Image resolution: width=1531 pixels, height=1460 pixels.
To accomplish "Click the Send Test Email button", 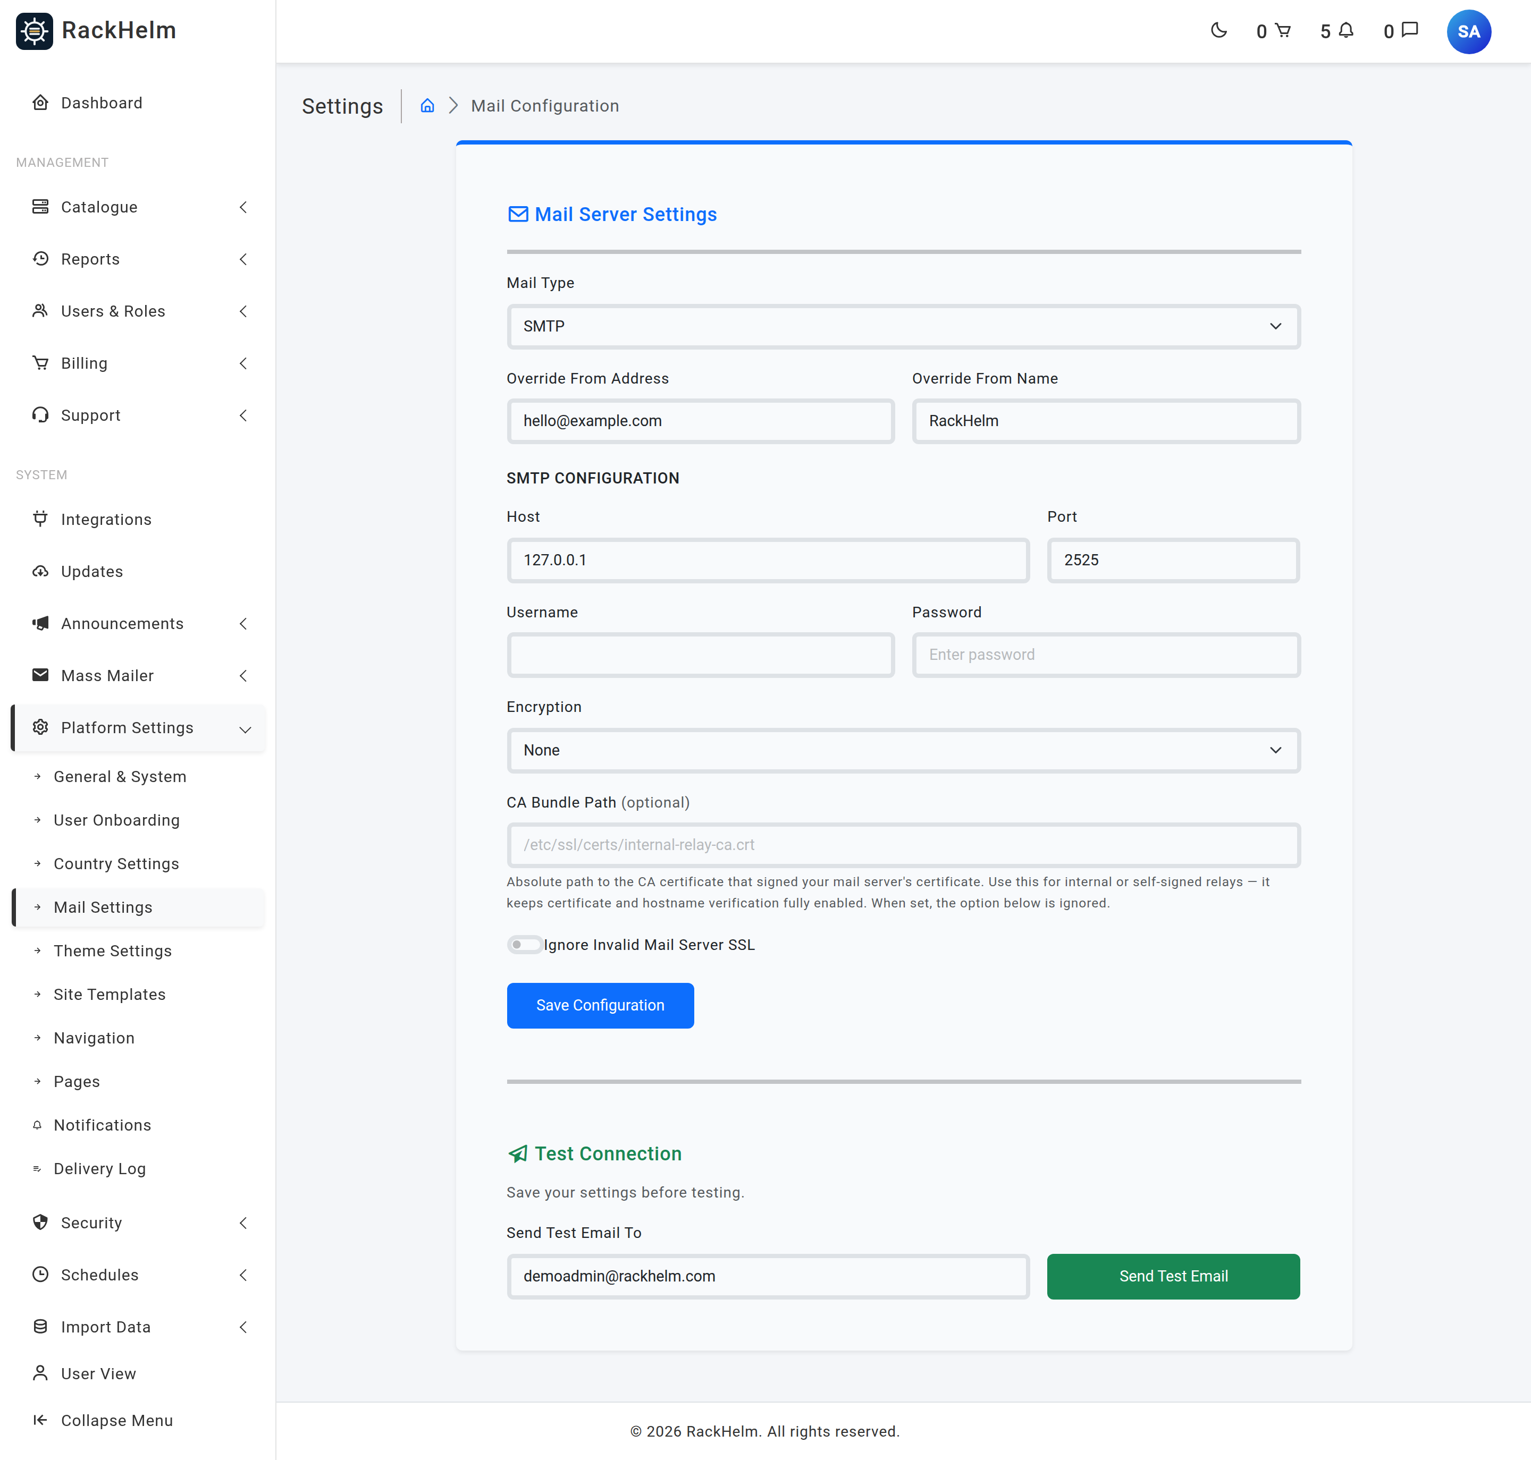I will tap(1173, 1276).
